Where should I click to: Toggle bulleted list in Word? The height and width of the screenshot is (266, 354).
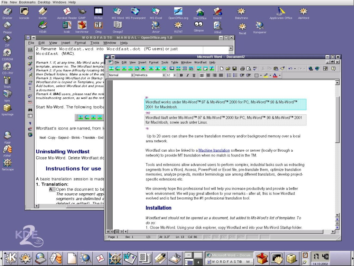pos(235,75)
